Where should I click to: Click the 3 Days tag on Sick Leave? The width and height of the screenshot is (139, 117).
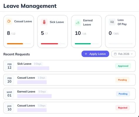point(38,64)
